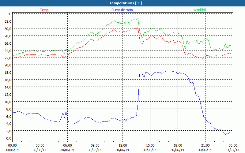Click the 12,0 y-axis label

(8, 95)
